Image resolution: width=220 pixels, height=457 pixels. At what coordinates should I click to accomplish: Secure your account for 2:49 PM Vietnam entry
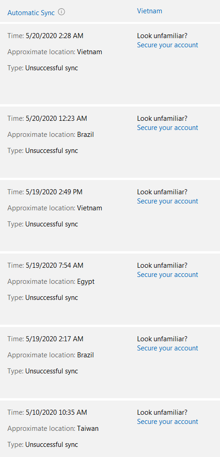(168, 201)
